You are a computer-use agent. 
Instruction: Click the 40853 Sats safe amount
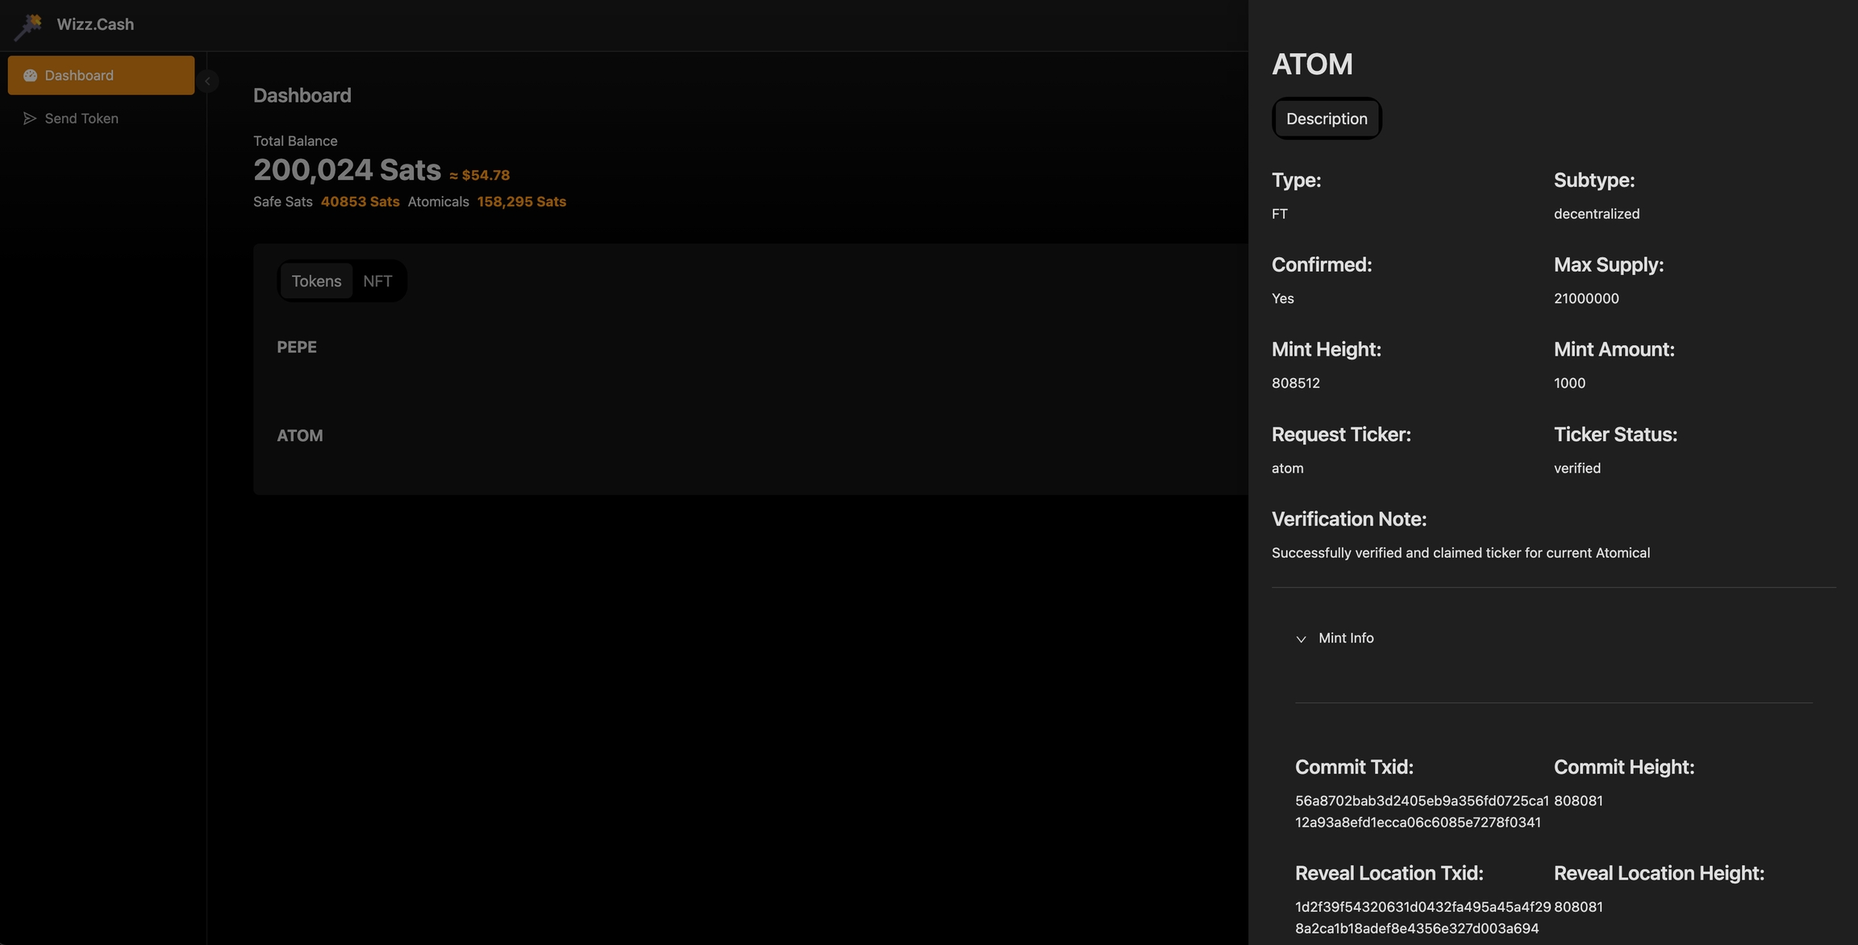(360, 202)
